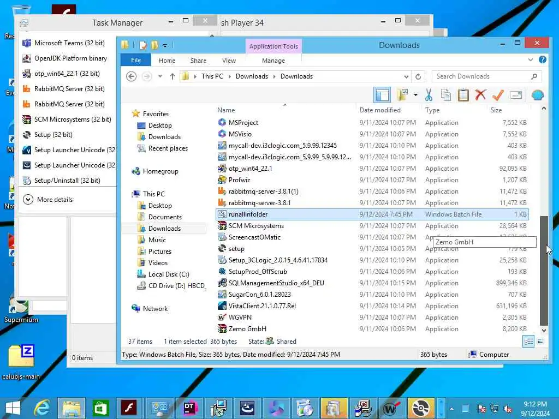The image size is (559, 419).
Task: Show hidden system tray icons arrow
Action: (x=451, y=408)
